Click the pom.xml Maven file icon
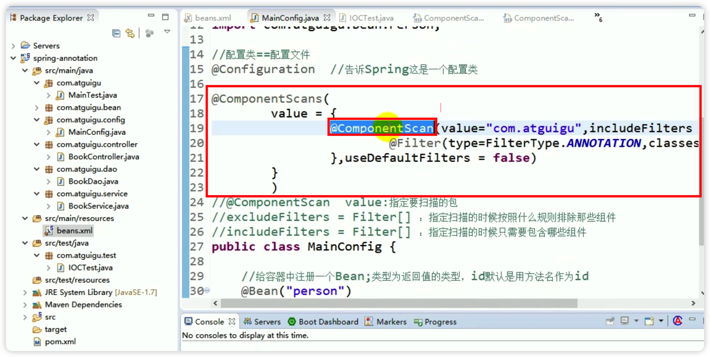The image size is (710, 357). (37, 342)
